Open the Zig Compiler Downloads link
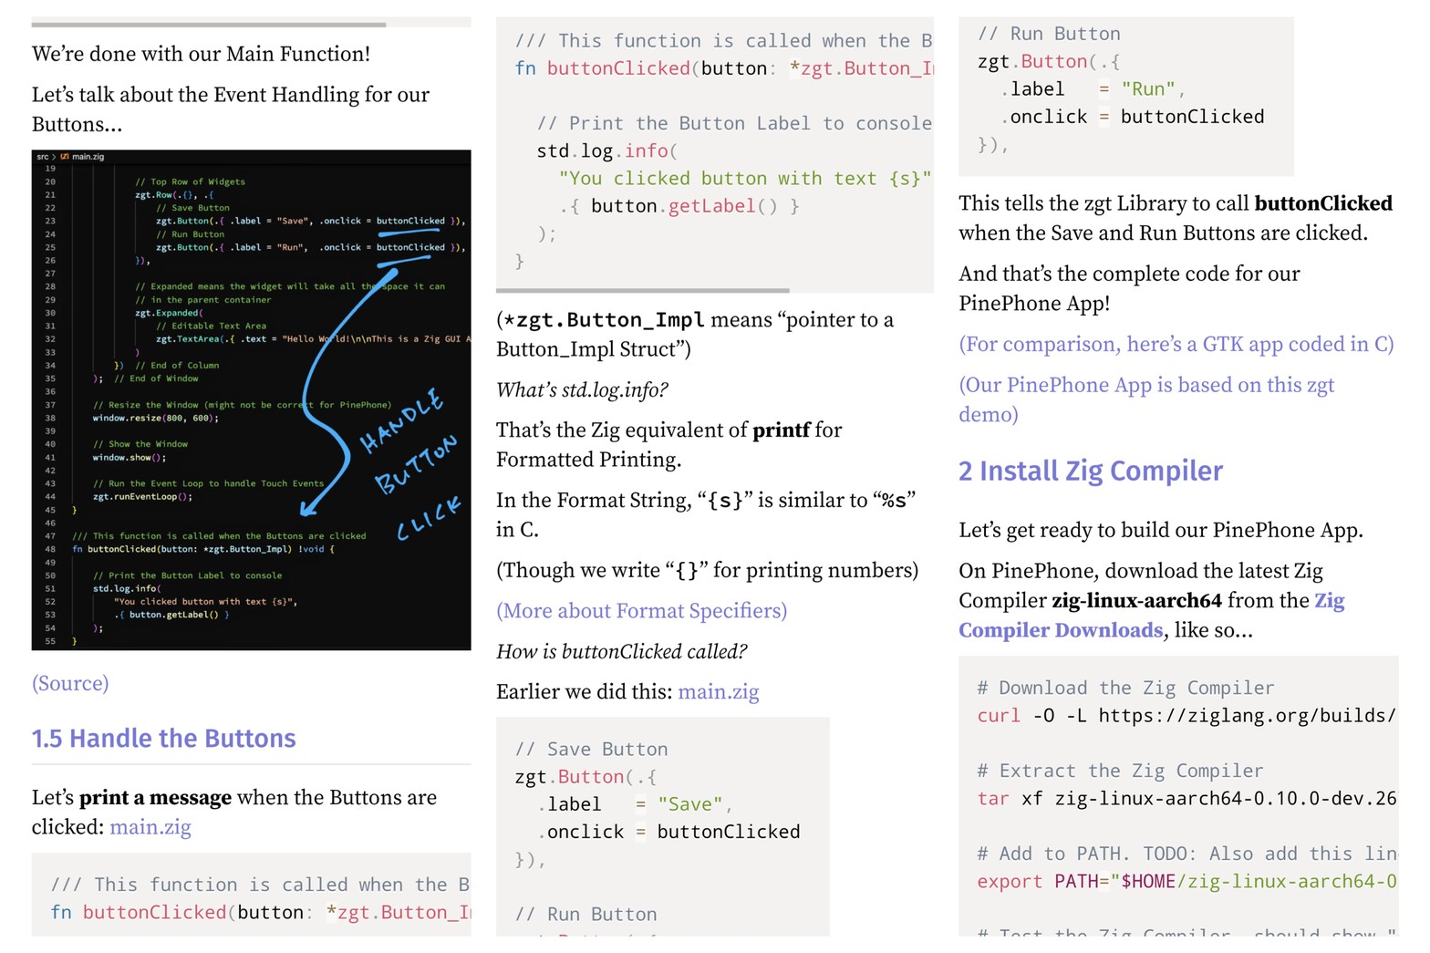The width and height of the screenshot is (1430, 953). point(1151,616)
